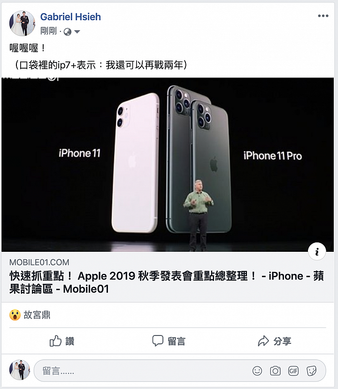View who reacted: 故宮鼎

(37, 315)
